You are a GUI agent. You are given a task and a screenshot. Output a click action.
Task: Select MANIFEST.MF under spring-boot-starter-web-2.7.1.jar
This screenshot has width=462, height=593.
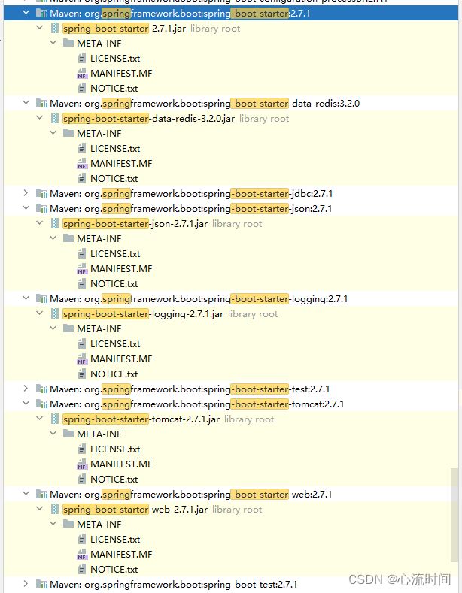121,555
